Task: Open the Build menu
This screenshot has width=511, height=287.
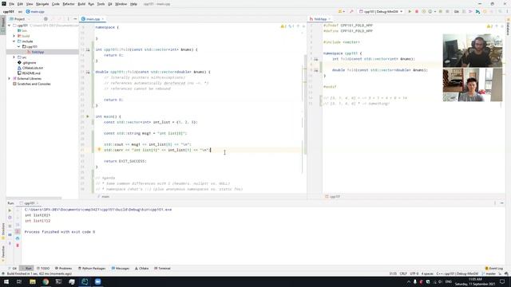Action: pos(81,4)
